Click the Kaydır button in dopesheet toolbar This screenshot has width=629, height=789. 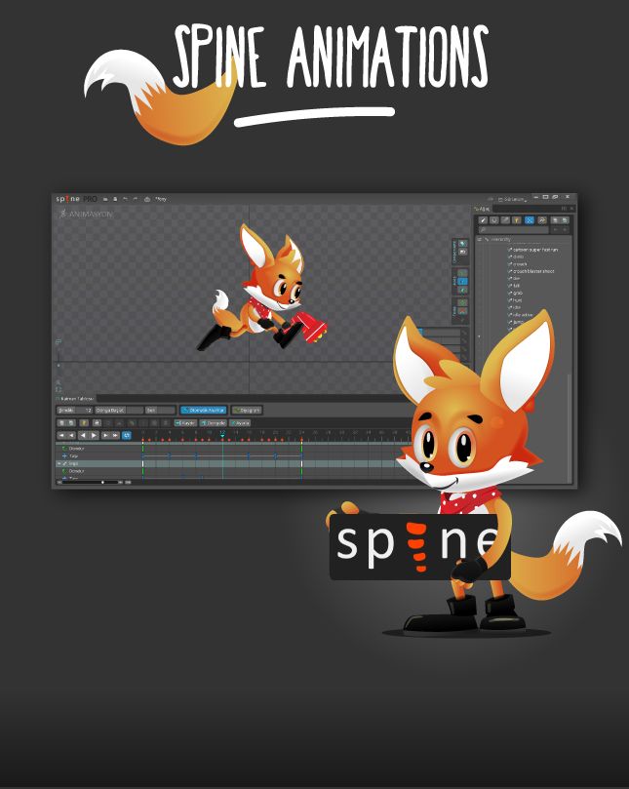tap(185, 423)
